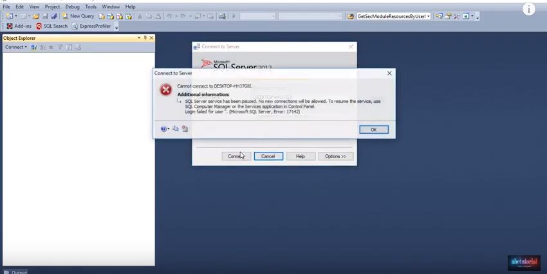Click the Stop icon in Object Explorer

point(51,47)
